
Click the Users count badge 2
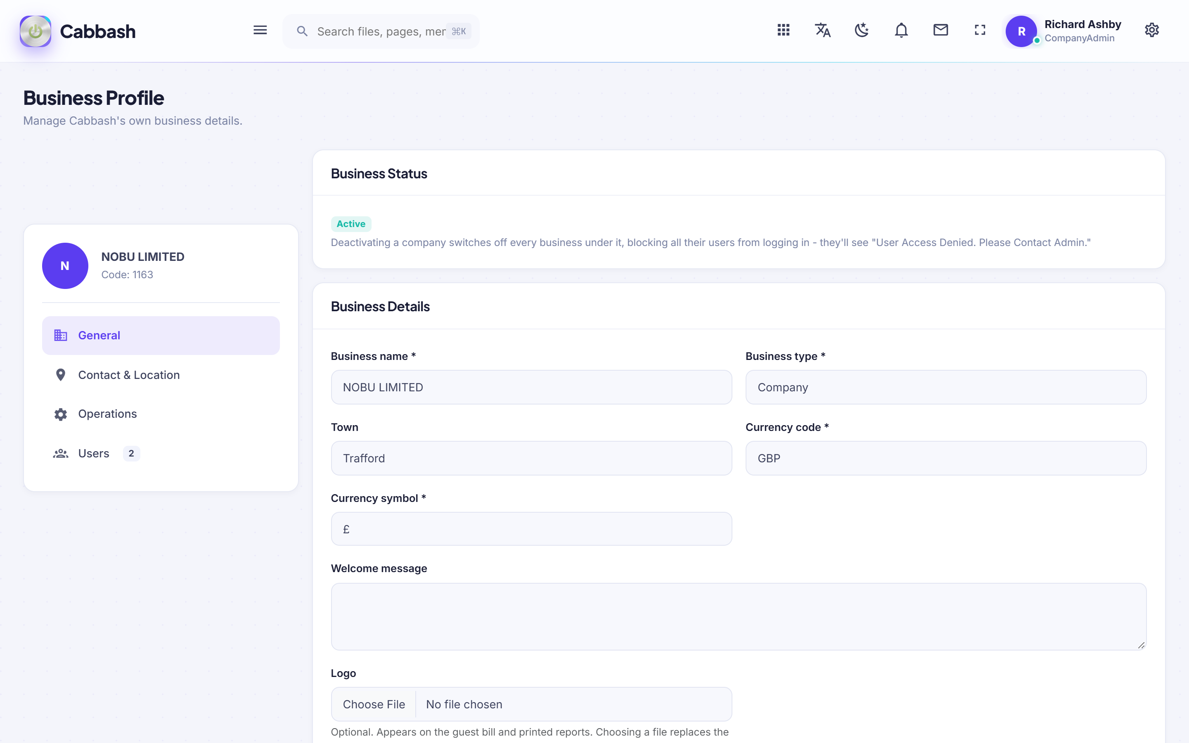(131, 454)
